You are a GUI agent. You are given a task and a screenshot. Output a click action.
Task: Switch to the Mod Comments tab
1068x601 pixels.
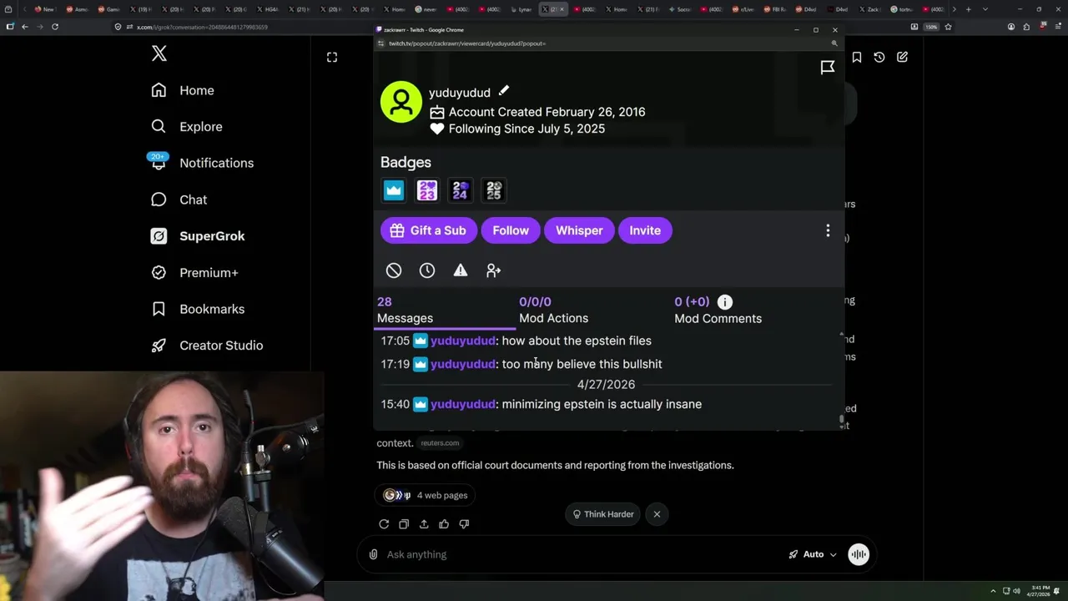point(718,310)
